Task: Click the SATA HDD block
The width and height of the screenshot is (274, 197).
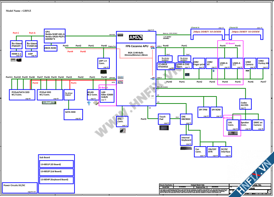Action: click(x=72, y=113)
